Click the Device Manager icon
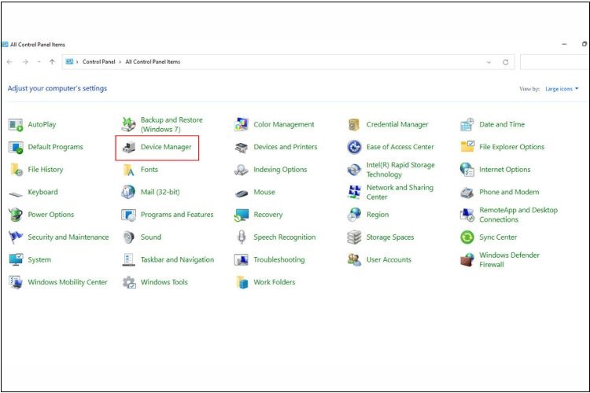Image resolution: width=590 pixels, height=393 pixels. [128, 147]
